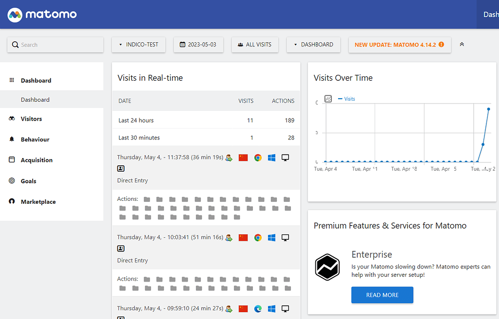
Task: Click the Visits in Real-time widget title
Action: [150, 78]
